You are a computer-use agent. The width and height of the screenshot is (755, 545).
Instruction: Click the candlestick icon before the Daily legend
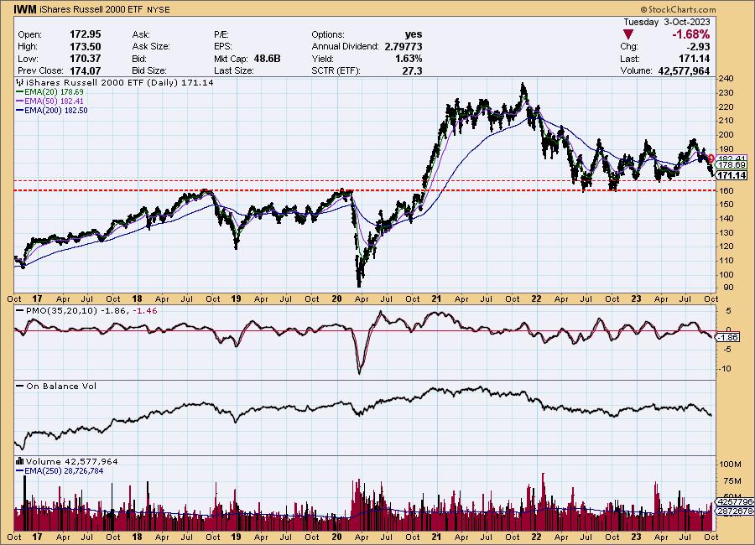pos(21,83)
